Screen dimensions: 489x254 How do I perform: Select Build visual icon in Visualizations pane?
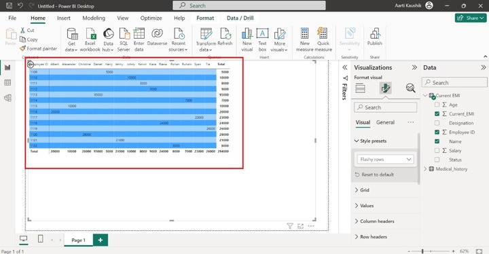[x=360, y=88]
